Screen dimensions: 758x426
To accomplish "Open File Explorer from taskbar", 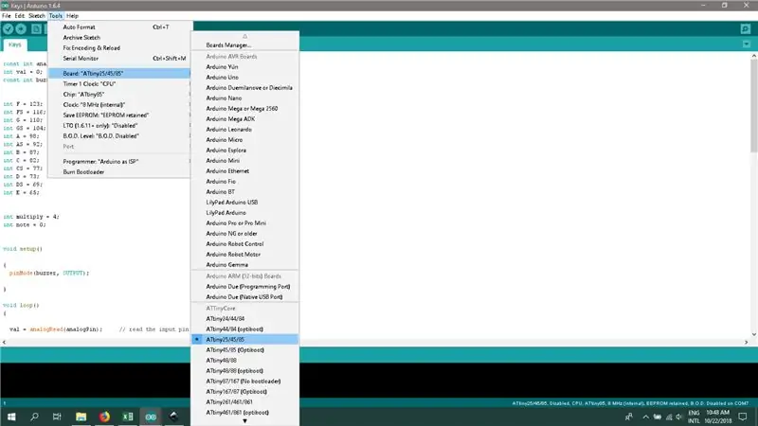I will (x=81, y=417).
